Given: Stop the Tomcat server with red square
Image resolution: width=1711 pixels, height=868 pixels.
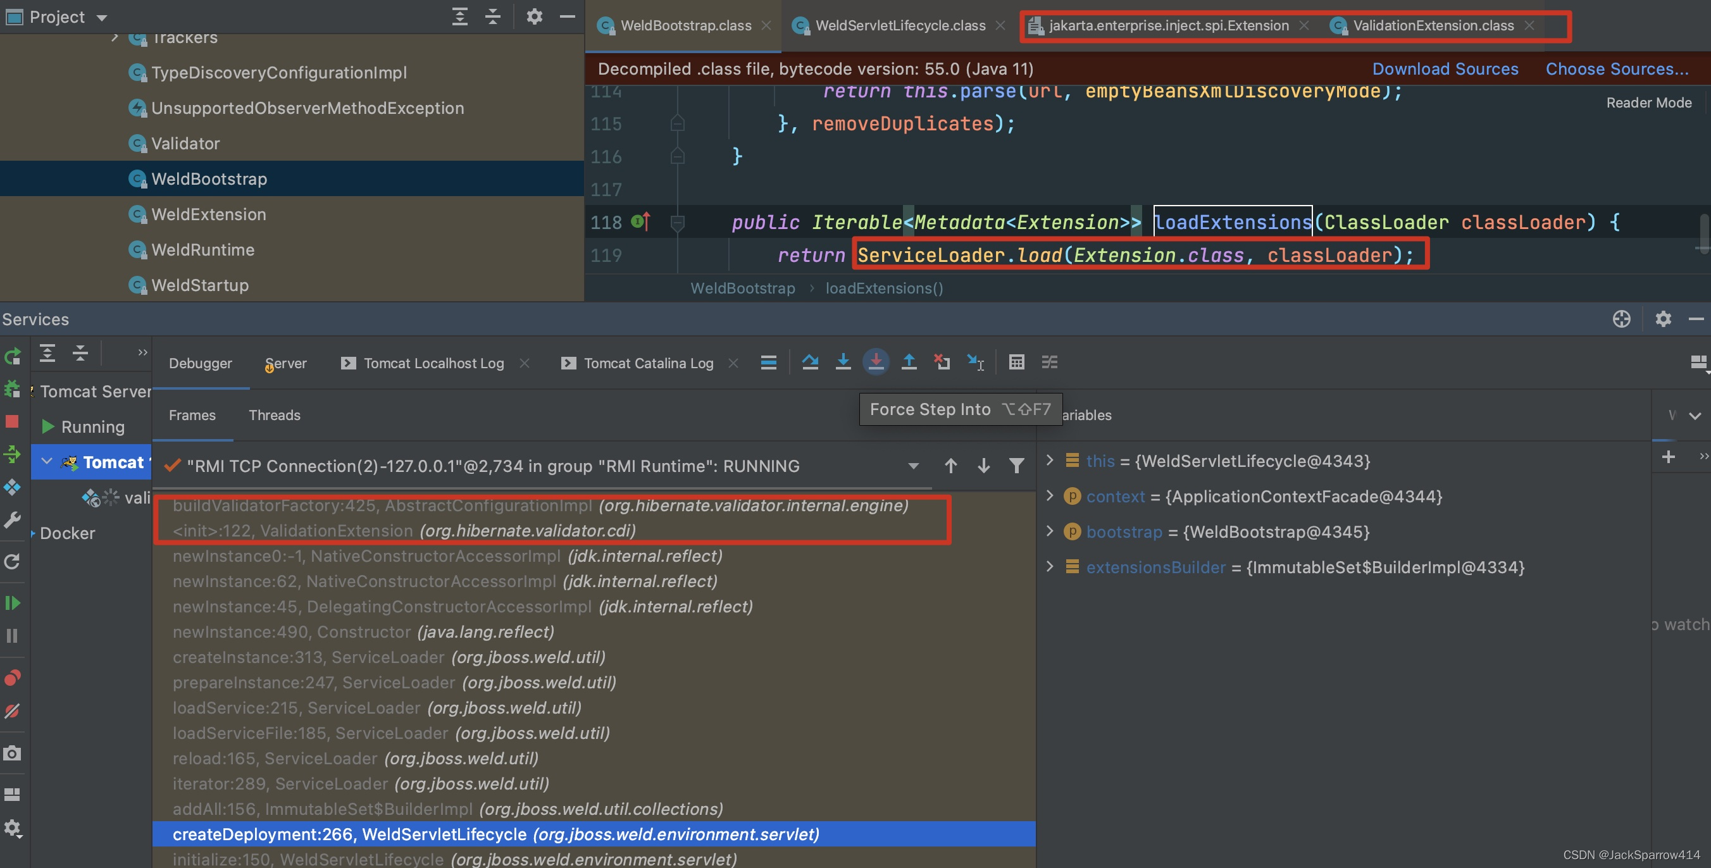Looking at the screenshot, I should coord(12,421).
